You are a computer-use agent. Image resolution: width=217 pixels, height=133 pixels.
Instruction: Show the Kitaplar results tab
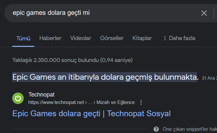click(x=142, y=38)
